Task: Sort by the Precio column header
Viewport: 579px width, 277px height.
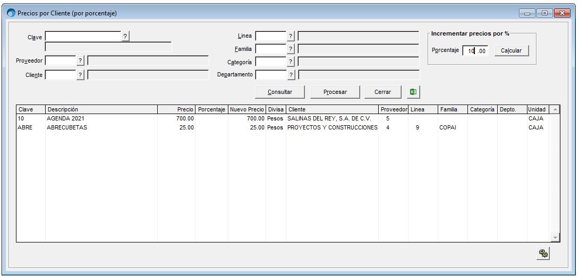Action: coord(176,109)
